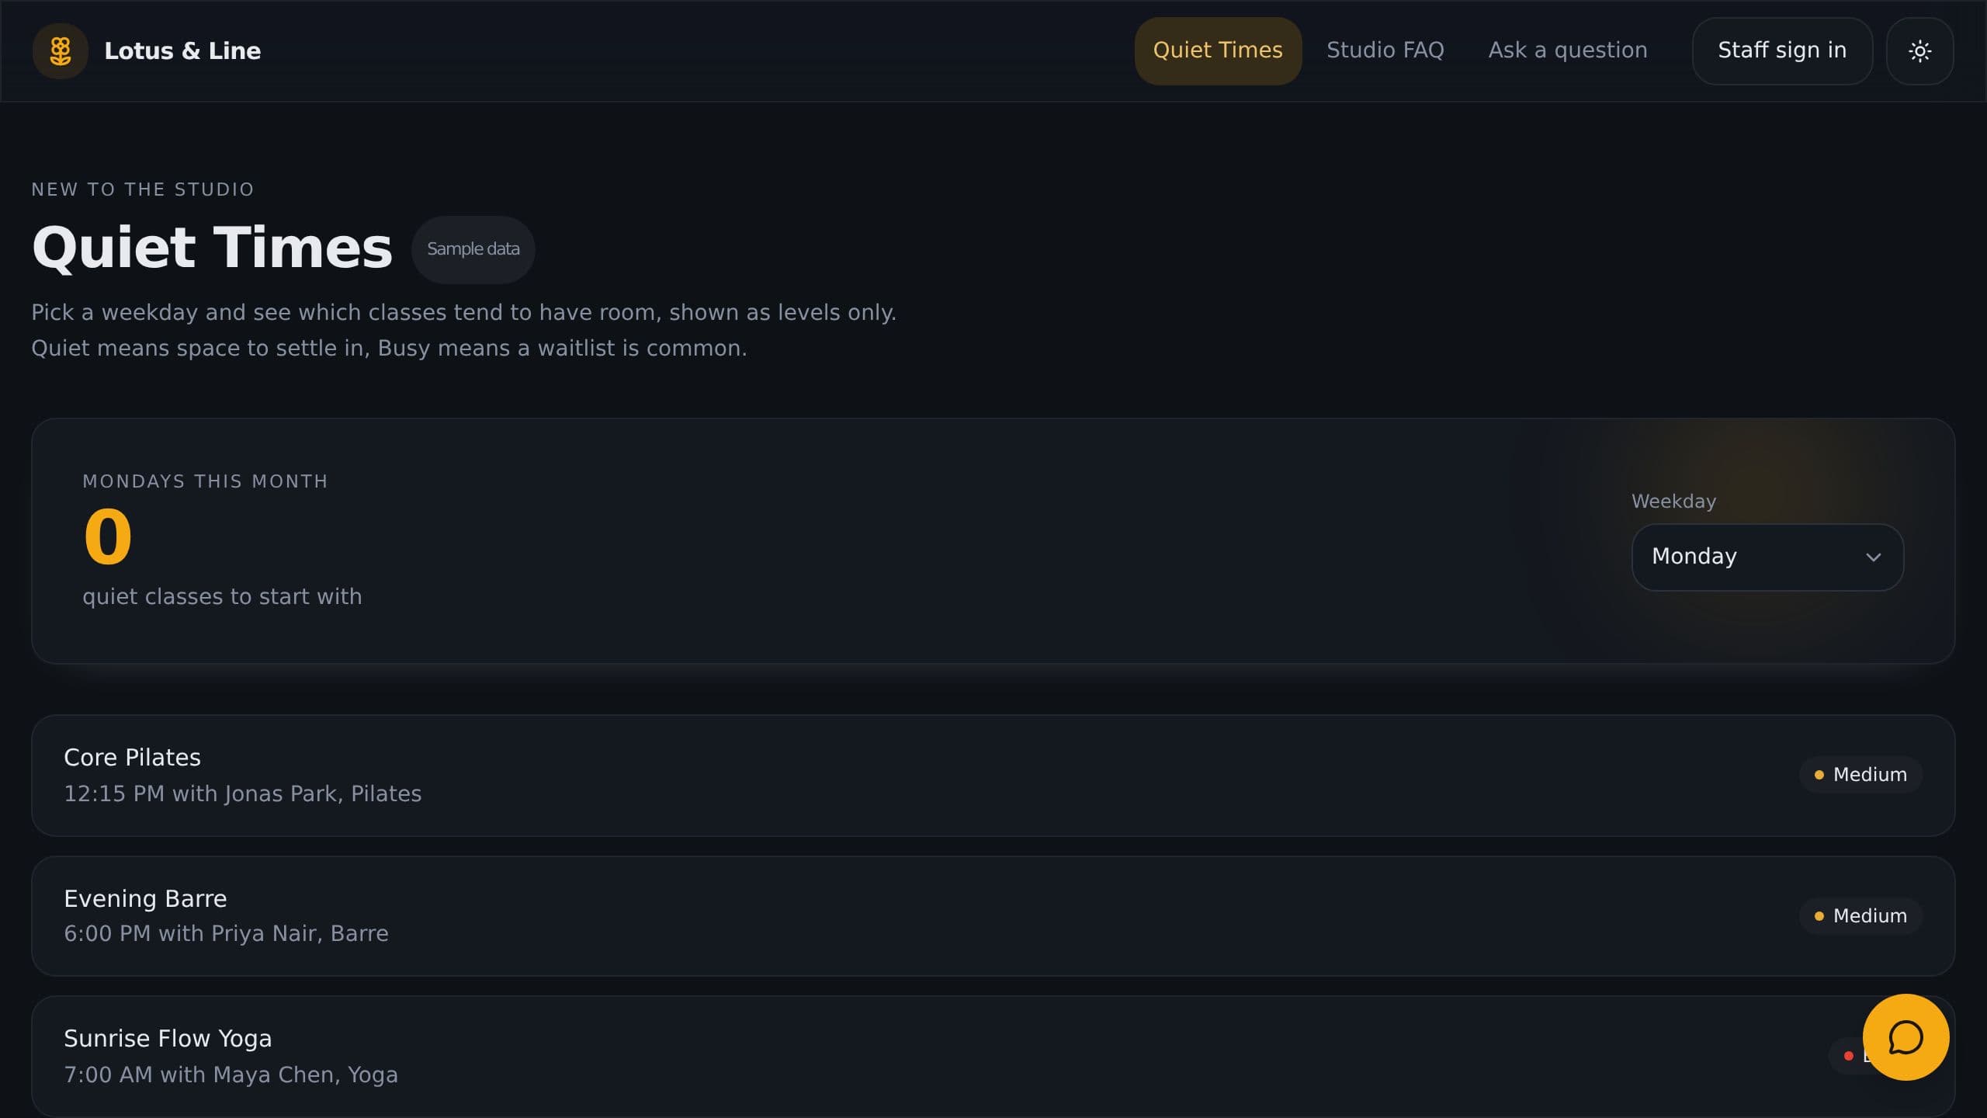Open the Weekday dropdown showing Monday
Image resolution: width=1987 pixels, height=1118 pixels.
[1767, 557]
